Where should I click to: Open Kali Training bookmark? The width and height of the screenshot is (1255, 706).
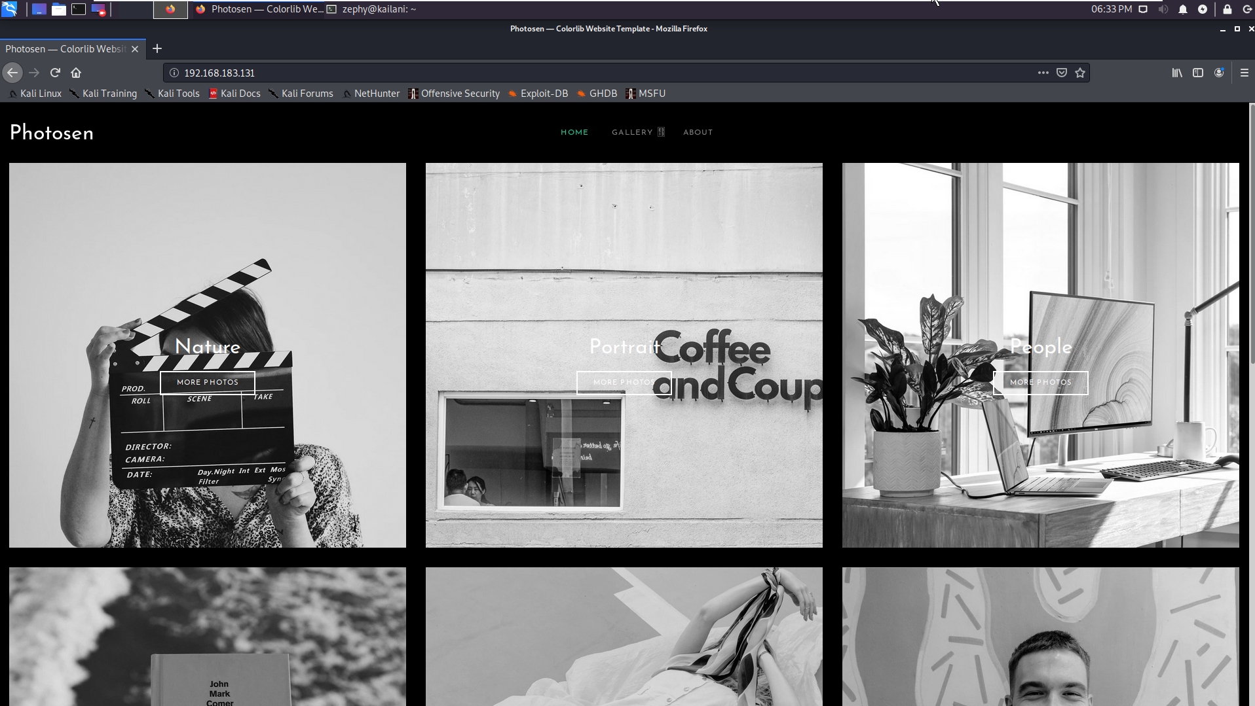(x=103, y=94)
